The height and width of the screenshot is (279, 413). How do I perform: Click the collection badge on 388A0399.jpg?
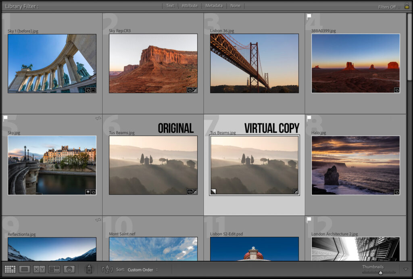397,90
